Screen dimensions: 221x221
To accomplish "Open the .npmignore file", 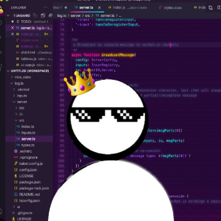I will point(28,158).
